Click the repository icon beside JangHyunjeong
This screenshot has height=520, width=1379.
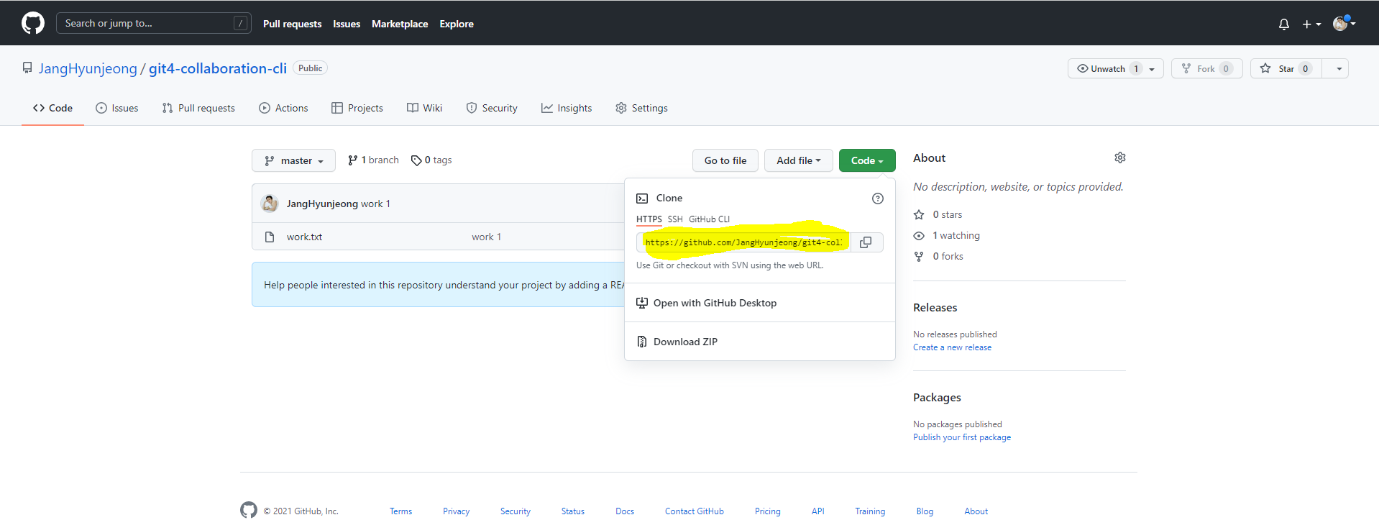click(x=27, y=68)
